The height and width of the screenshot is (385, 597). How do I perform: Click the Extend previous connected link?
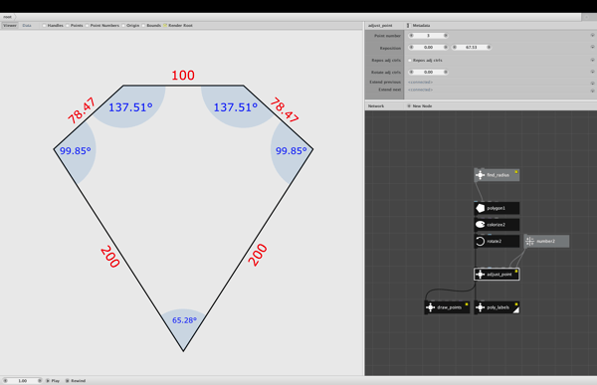click(420, 82)
